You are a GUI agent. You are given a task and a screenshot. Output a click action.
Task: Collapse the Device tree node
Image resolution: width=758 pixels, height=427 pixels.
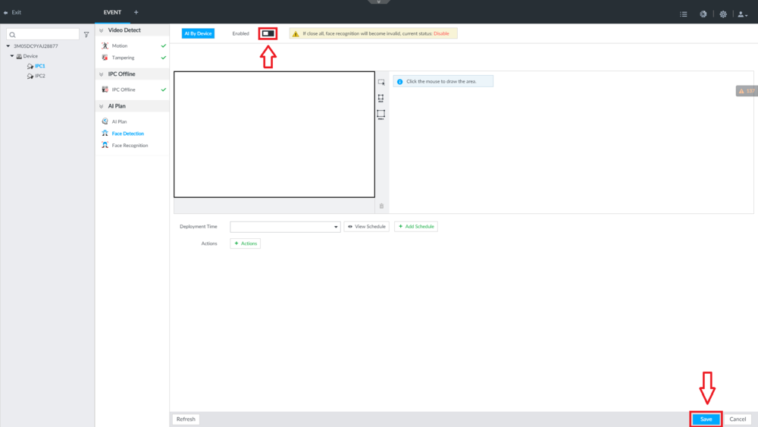click(12, 56)
